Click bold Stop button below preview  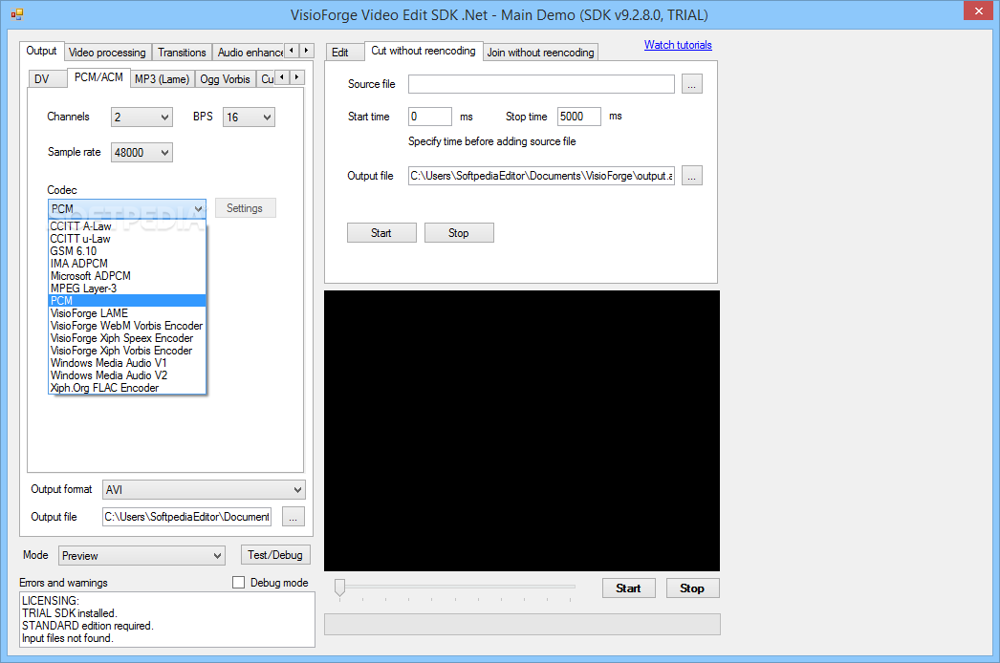pyautogui.click(x=692, y=588)
